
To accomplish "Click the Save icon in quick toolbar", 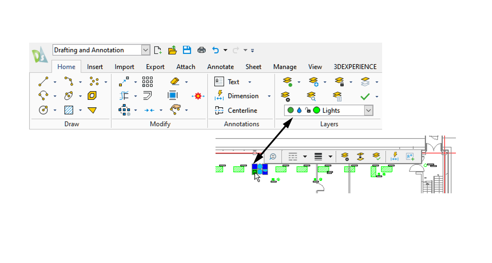I will click(187, 50).
